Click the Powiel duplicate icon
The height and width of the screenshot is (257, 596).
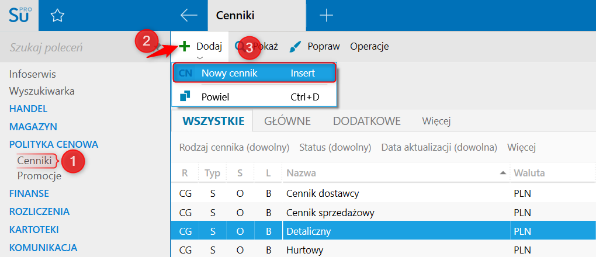[185, 96]
